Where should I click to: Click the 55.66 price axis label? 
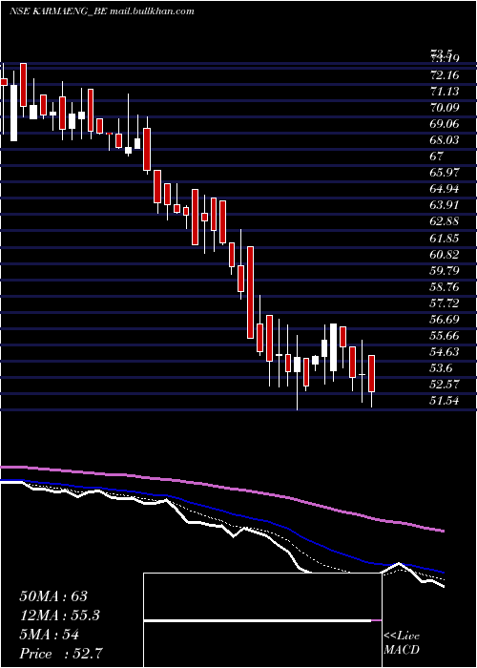446,335
